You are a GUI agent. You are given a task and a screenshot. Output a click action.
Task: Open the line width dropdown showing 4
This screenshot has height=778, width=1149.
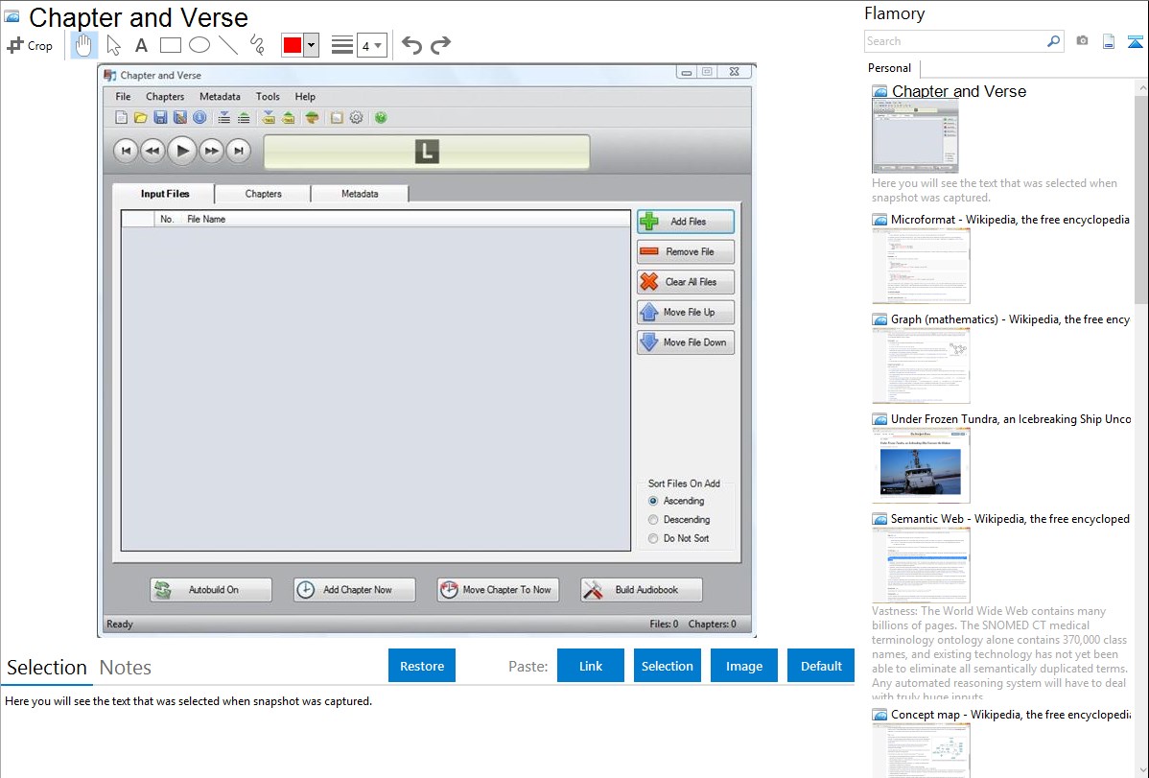point(372,45)
